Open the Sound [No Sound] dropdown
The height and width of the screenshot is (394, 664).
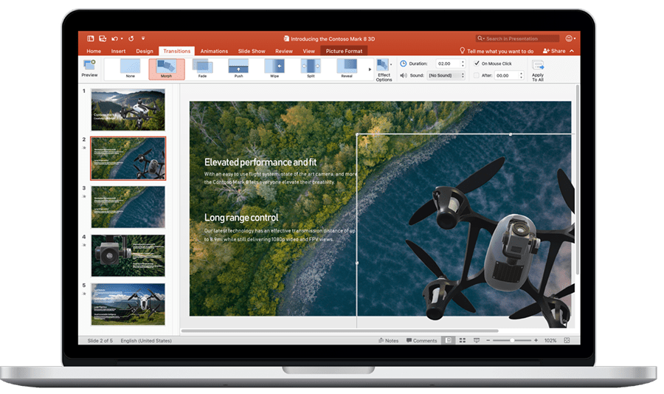point(446,75)
